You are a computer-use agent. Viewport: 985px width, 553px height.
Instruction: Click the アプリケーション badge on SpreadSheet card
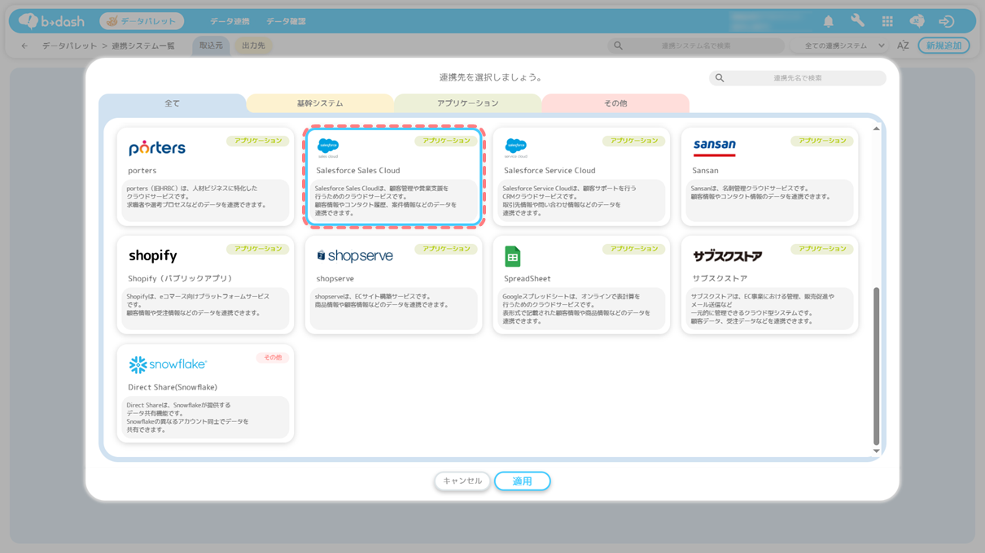[x=634, y=249]
